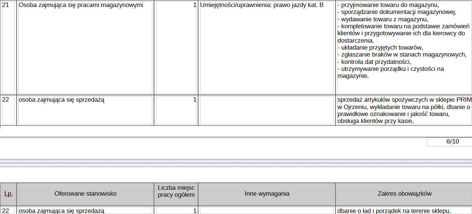Click the empty 'Inne wymagania' cell on page 6
This screenshot has height=214, width=472.
click(x=267, y=110)
